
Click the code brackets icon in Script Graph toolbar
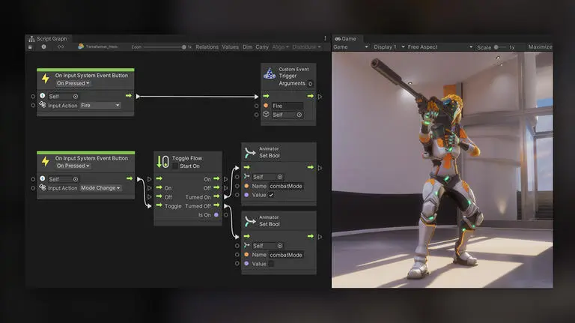click(x=61, y=47)
